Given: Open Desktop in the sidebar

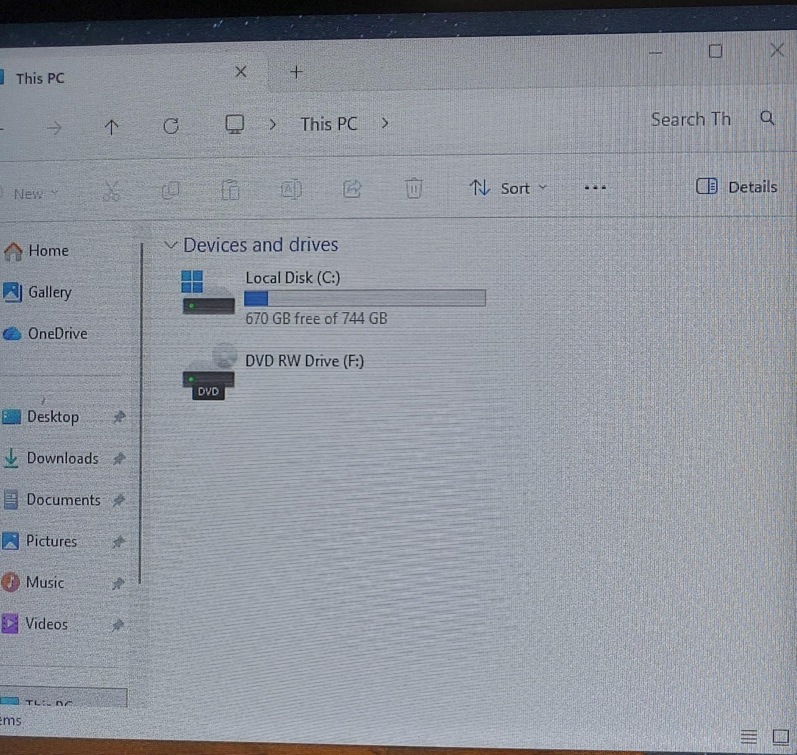Looking at the screenshot, I should (x=40, y=417).
